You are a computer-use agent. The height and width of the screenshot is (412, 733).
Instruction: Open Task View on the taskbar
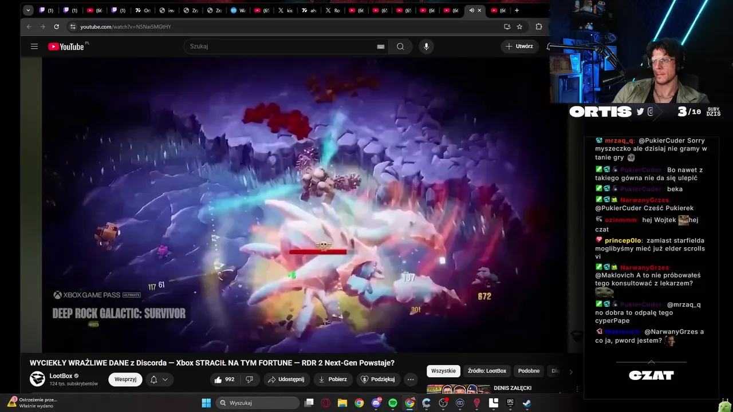pos(309,403)
